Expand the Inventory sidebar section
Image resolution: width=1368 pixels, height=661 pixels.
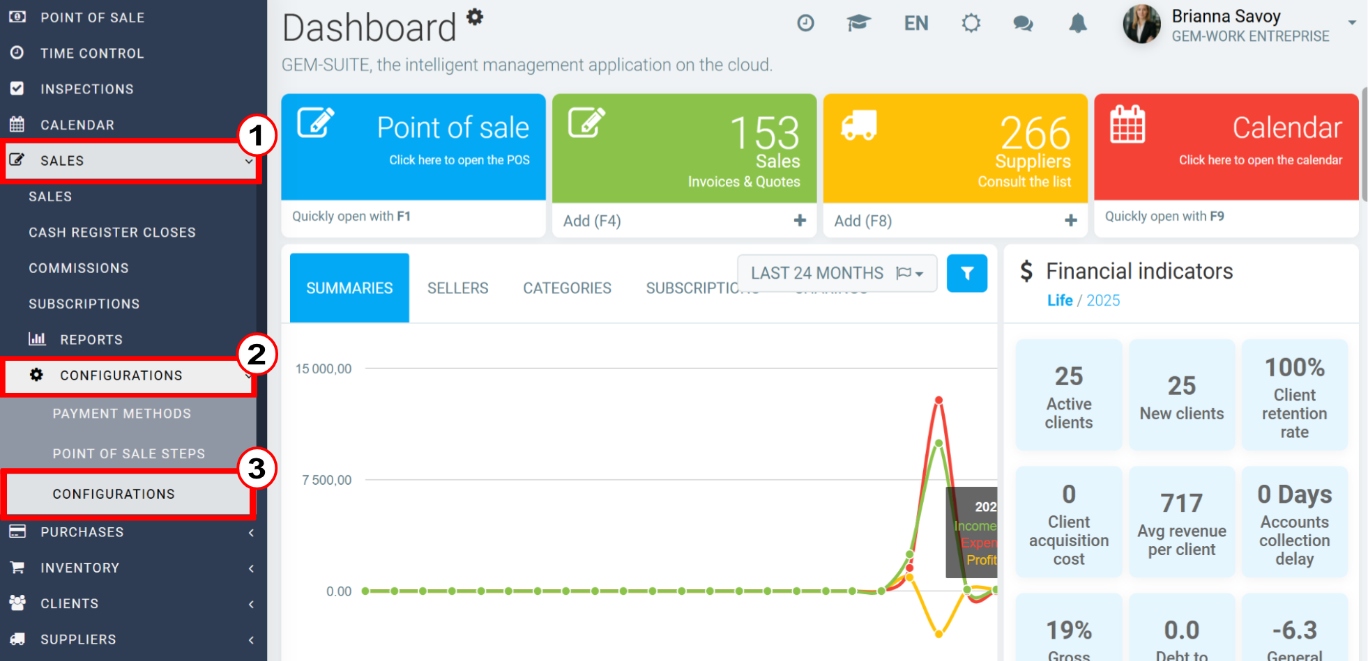point(128,568)
